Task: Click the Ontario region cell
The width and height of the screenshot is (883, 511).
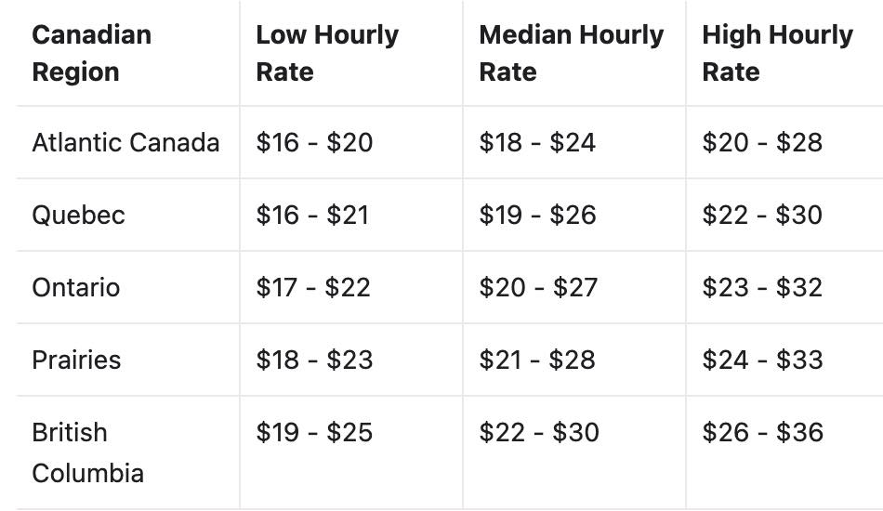Action: tap(75, 288)
